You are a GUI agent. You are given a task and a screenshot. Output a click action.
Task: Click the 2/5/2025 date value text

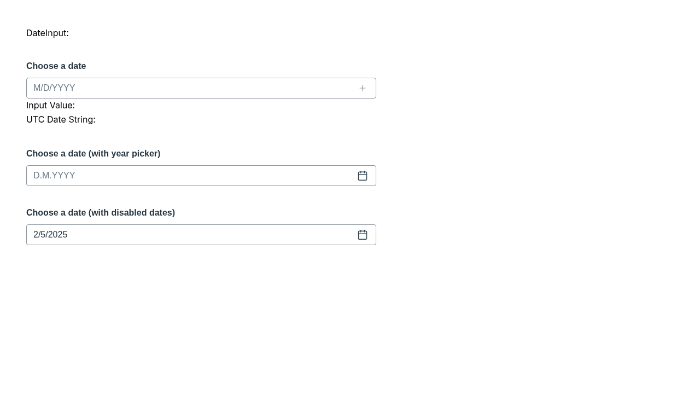click(x=50, y=235)
